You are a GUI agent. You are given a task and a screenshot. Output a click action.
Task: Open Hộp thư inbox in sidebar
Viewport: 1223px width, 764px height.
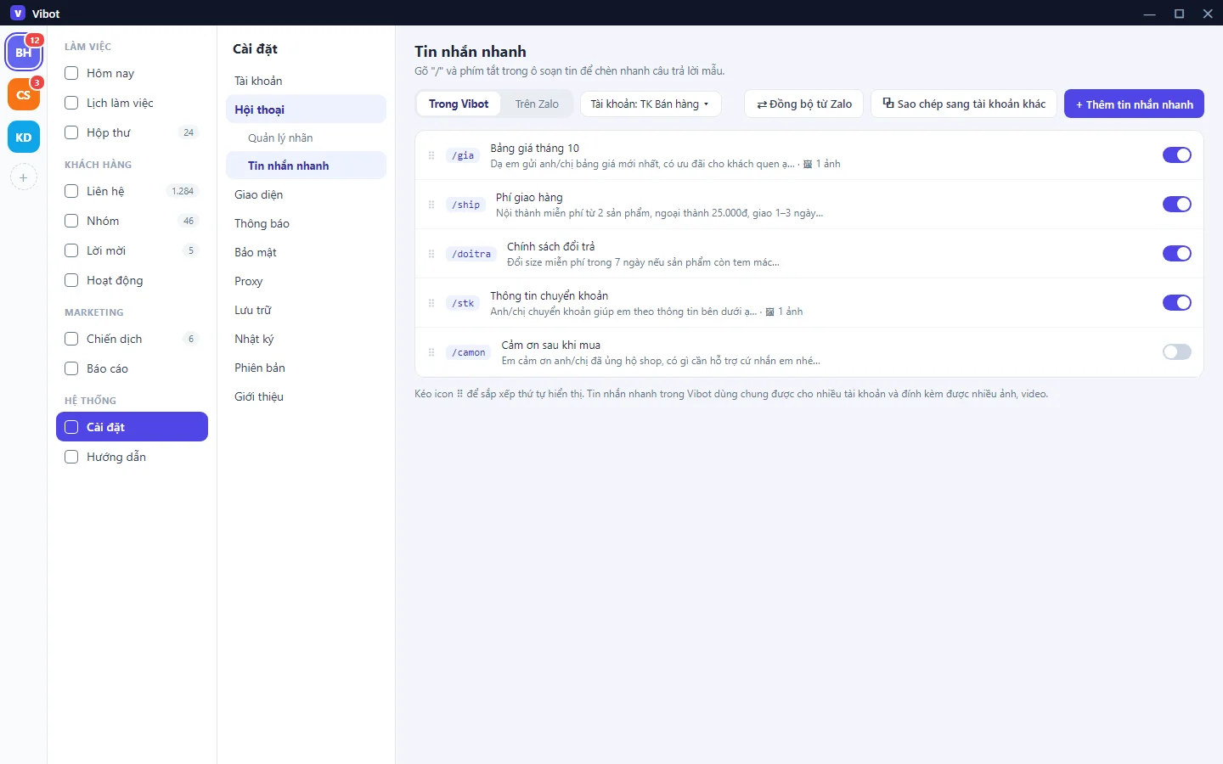coord(132,132)
